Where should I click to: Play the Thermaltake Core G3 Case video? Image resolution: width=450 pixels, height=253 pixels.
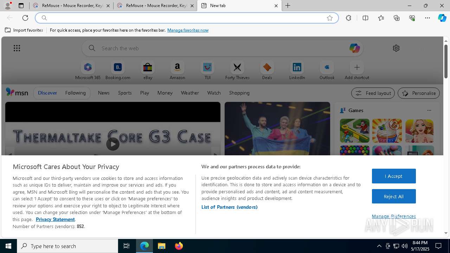pyautogui.click(x=113, y=144)
